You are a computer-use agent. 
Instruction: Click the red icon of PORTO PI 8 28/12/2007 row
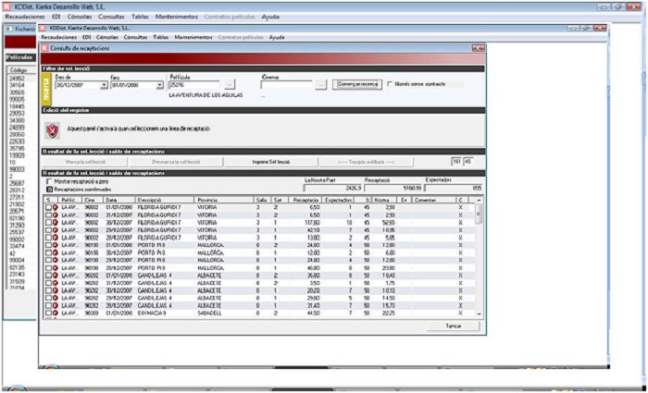[55, 268]
